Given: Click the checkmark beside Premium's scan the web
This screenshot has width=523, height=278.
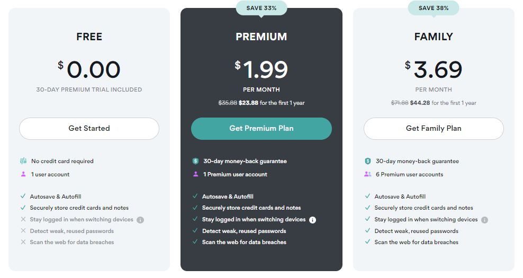Looking at the screenshot, I should pos(195,241).
